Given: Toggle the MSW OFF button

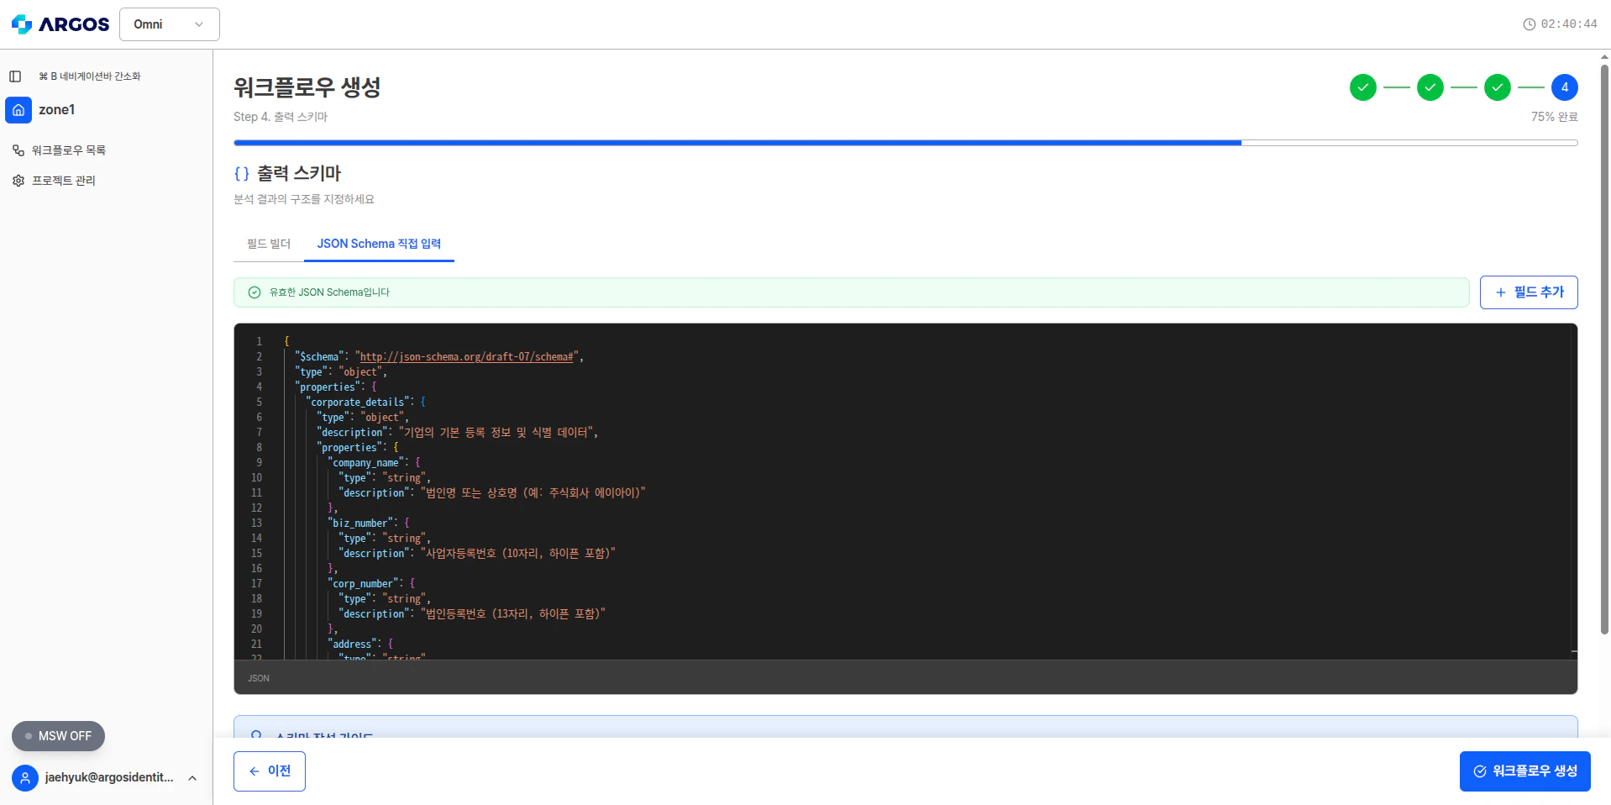Looking at the screenshot, I should pos(58,736).
